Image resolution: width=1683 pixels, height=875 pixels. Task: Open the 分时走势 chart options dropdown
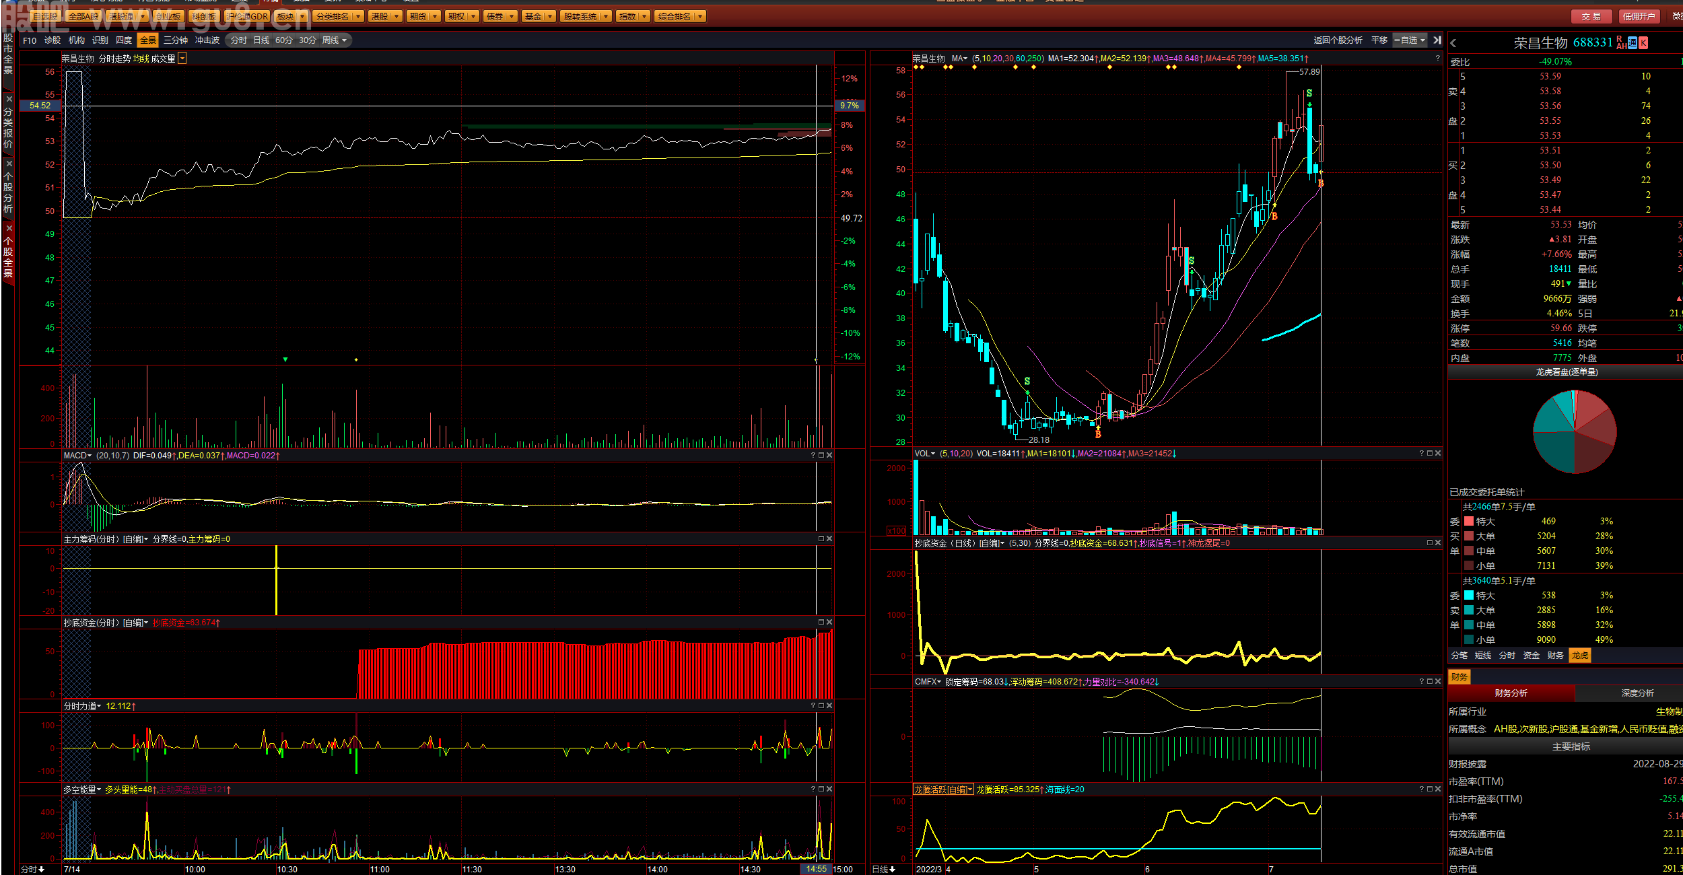click(x=182, y=59)
